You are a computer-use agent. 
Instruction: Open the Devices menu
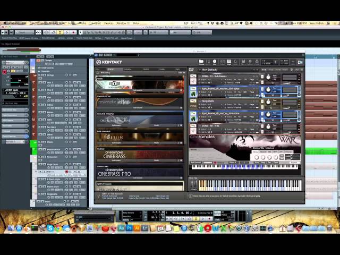coord(108,23)
